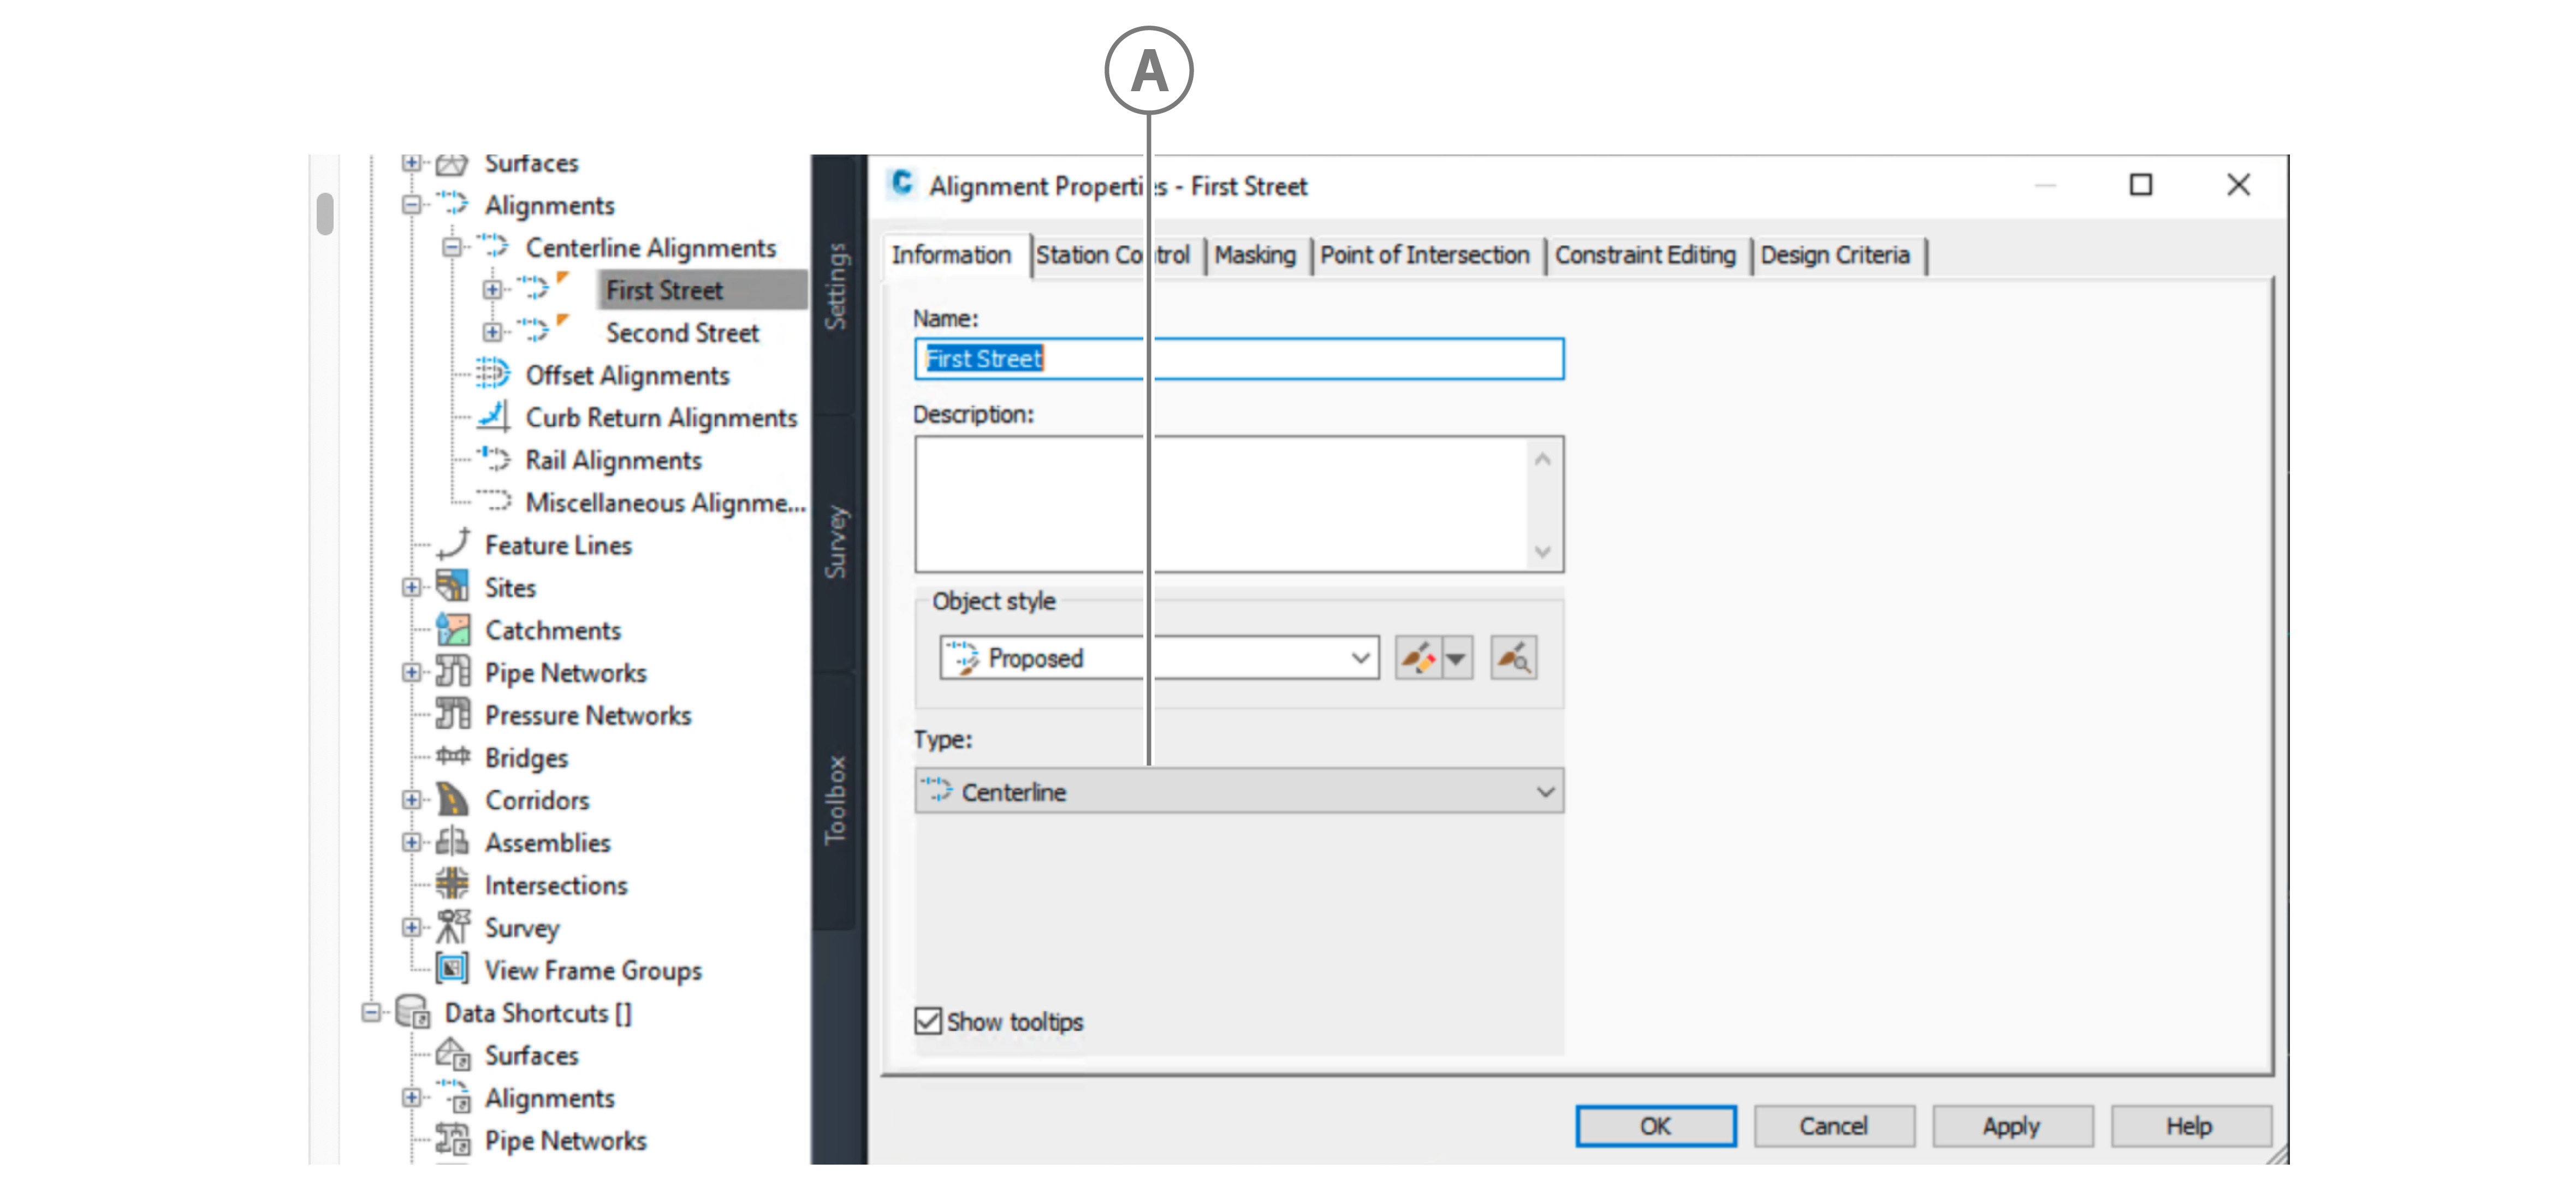The image size is (2576, 1193).
Task: Click the Bridges icon in tree
Action: (x=452, y=757)
